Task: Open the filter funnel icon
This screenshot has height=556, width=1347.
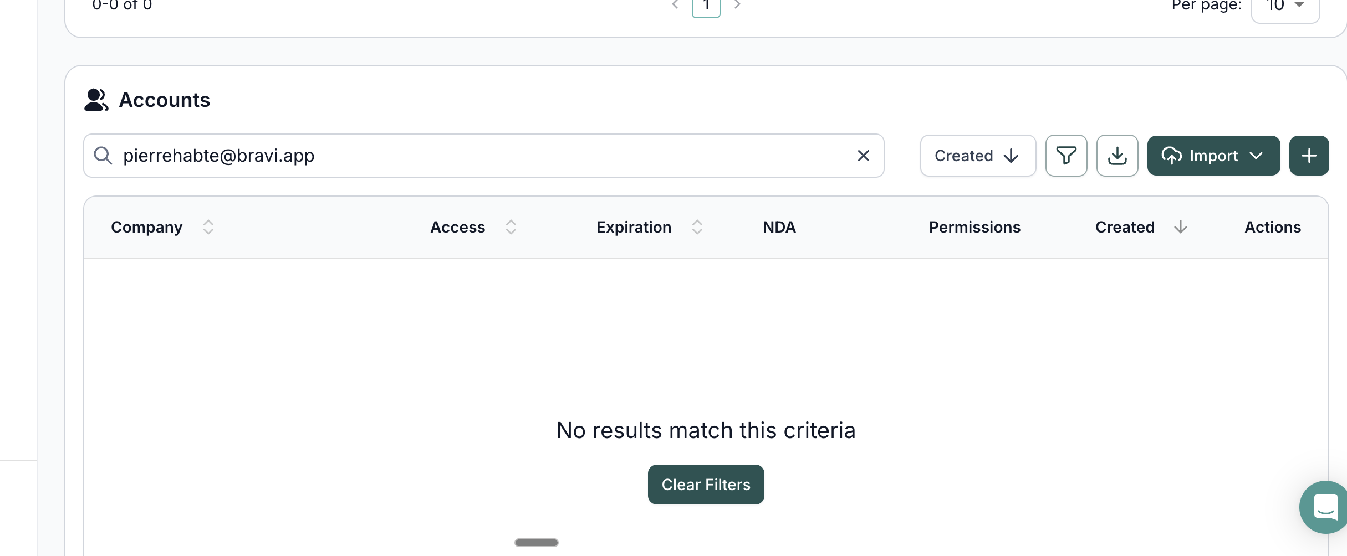Action: pos(1066,156)
